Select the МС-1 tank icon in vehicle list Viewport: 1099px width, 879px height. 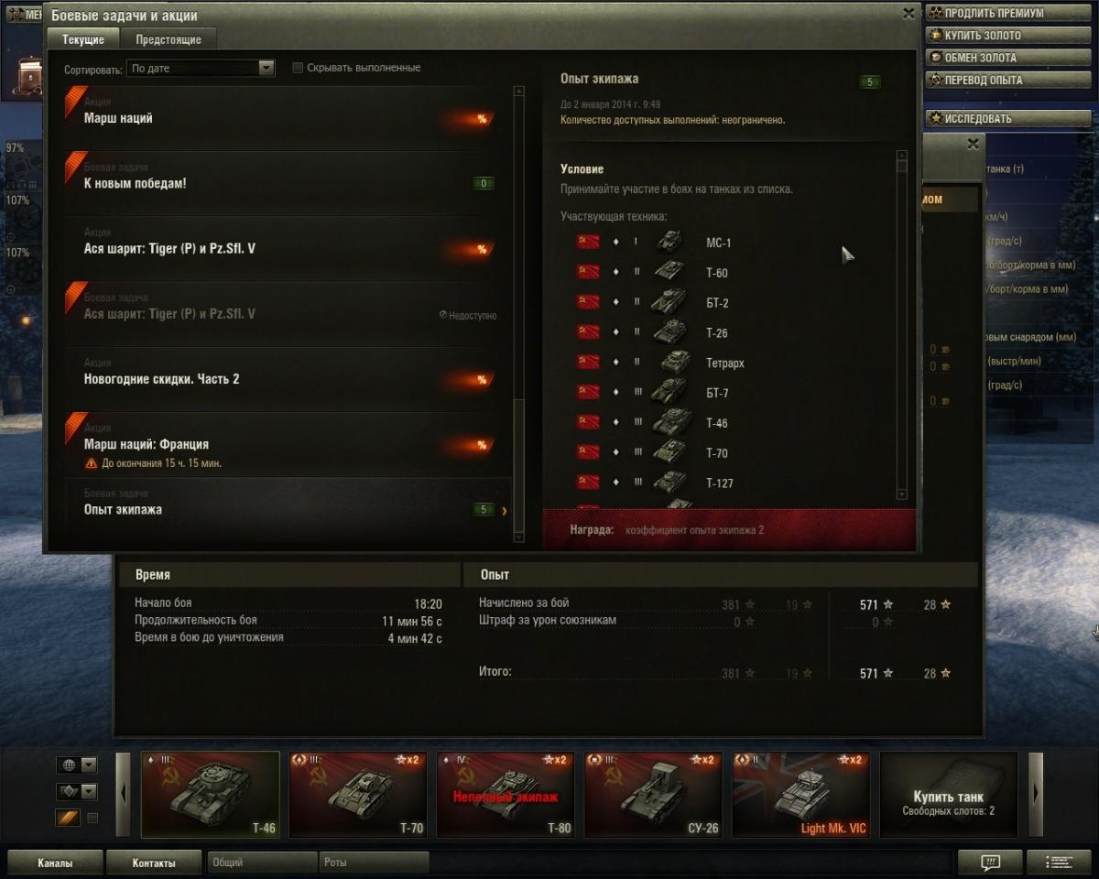coord(669,242)
